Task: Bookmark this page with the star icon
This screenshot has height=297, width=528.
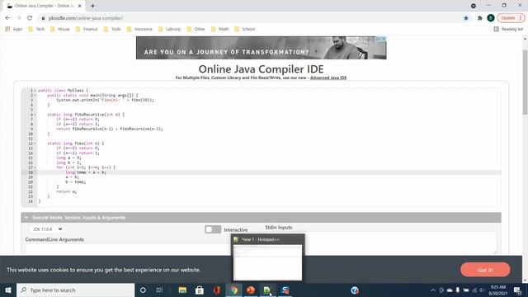Action: click(466, 18)
